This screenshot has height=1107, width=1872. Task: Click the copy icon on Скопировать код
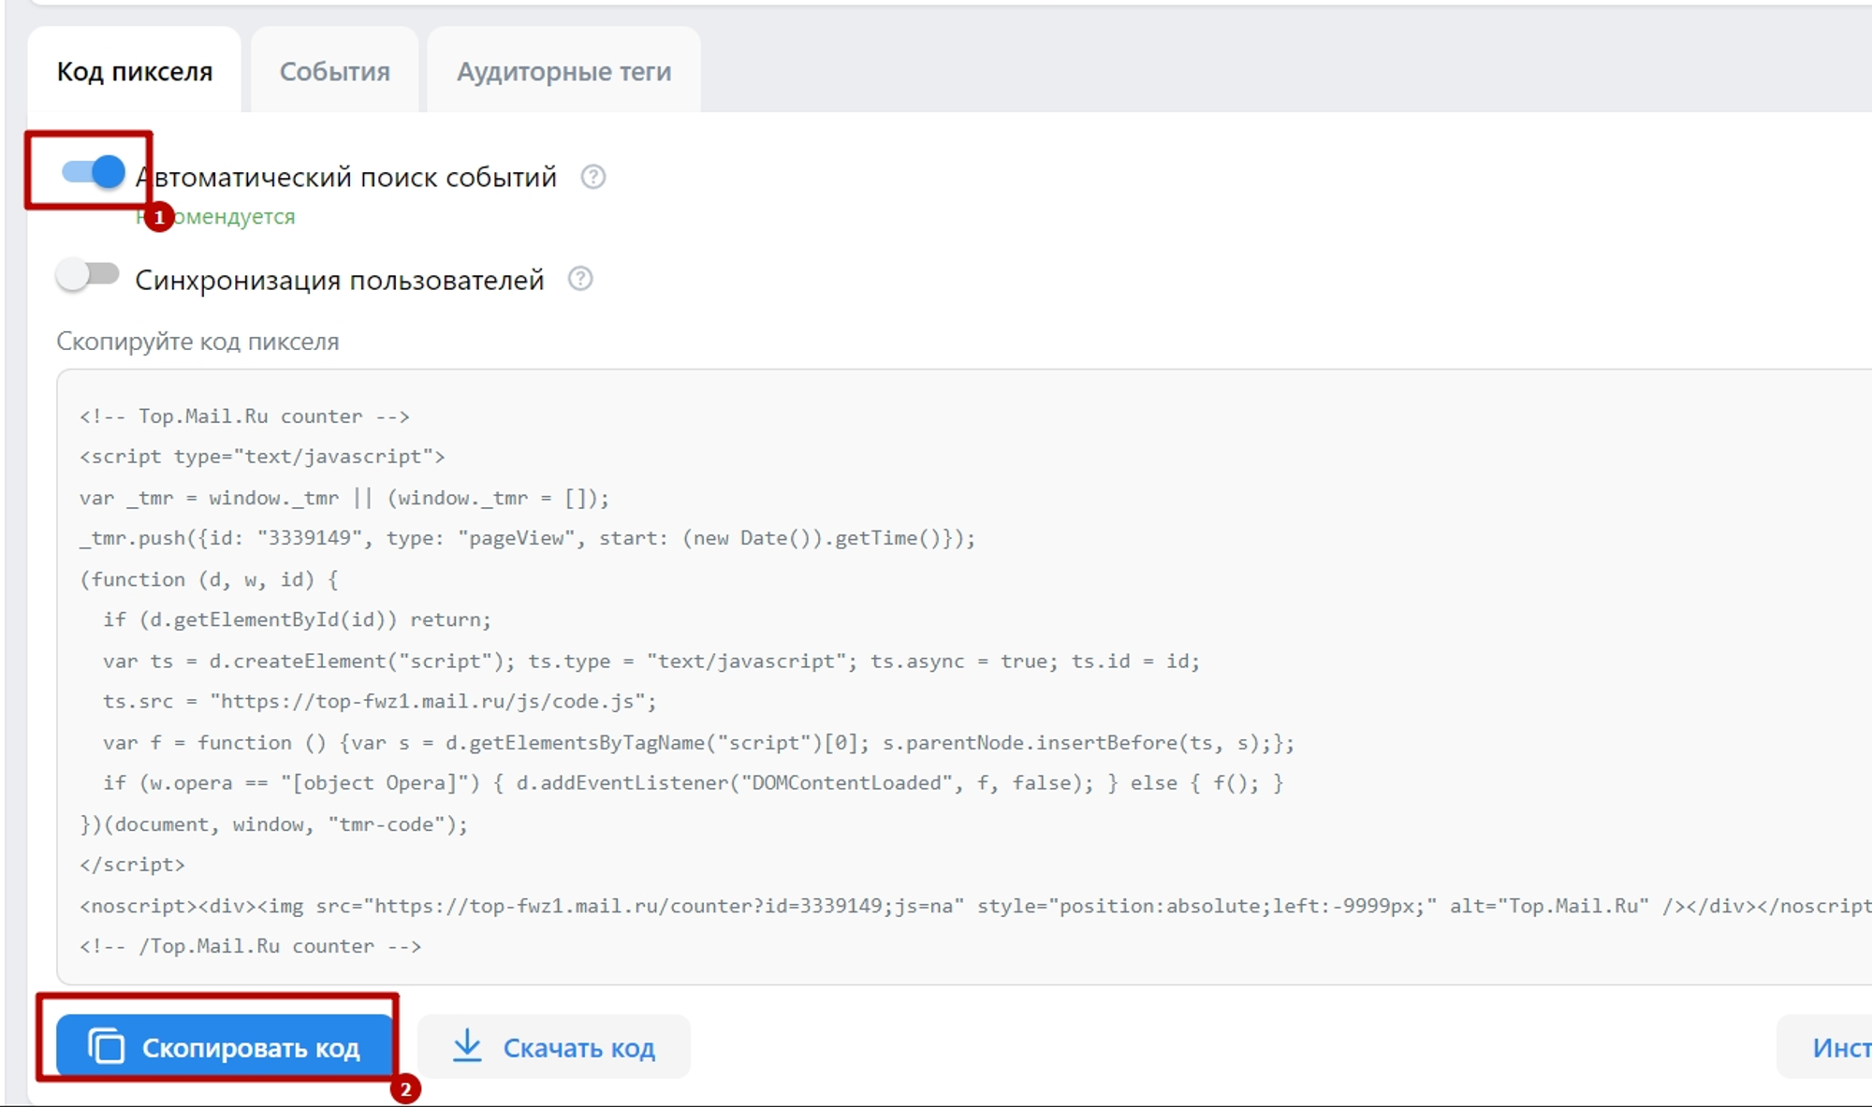[x=106, y=1046]
